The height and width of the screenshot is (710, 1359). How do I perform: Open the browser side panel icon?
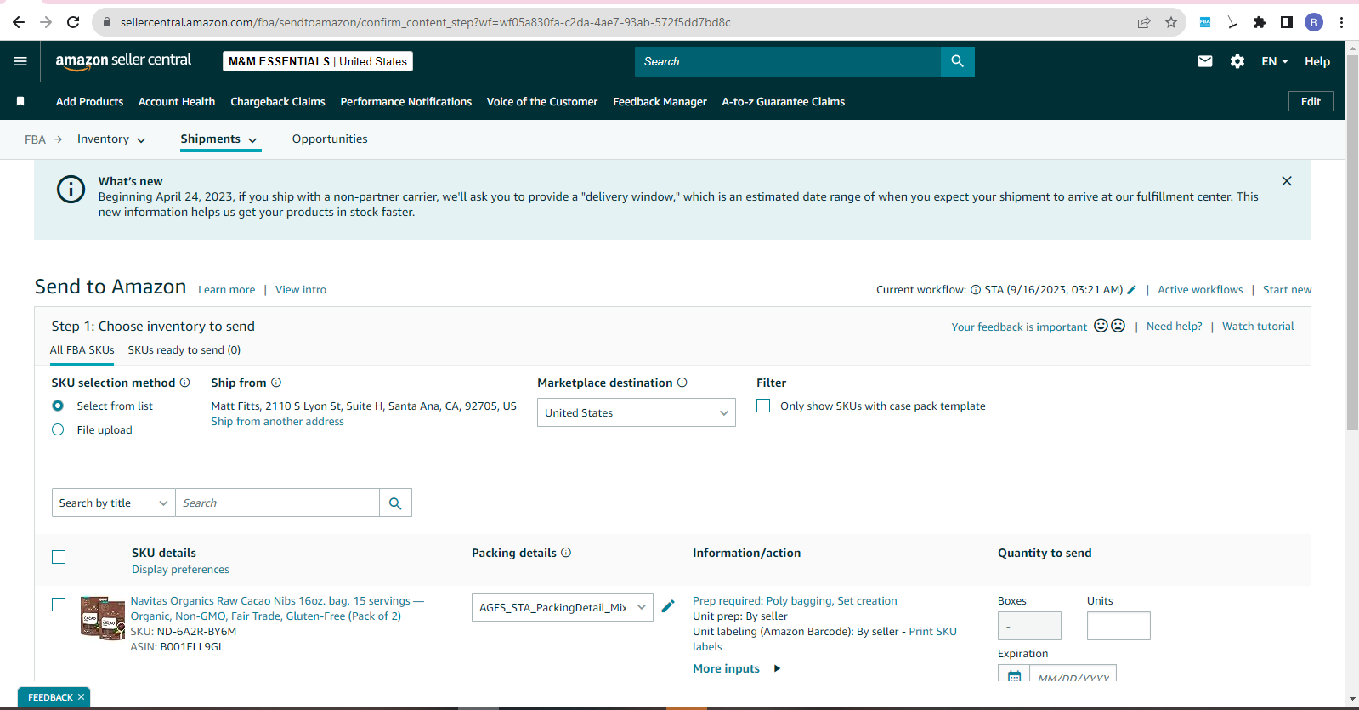(x=1287, y=22)
